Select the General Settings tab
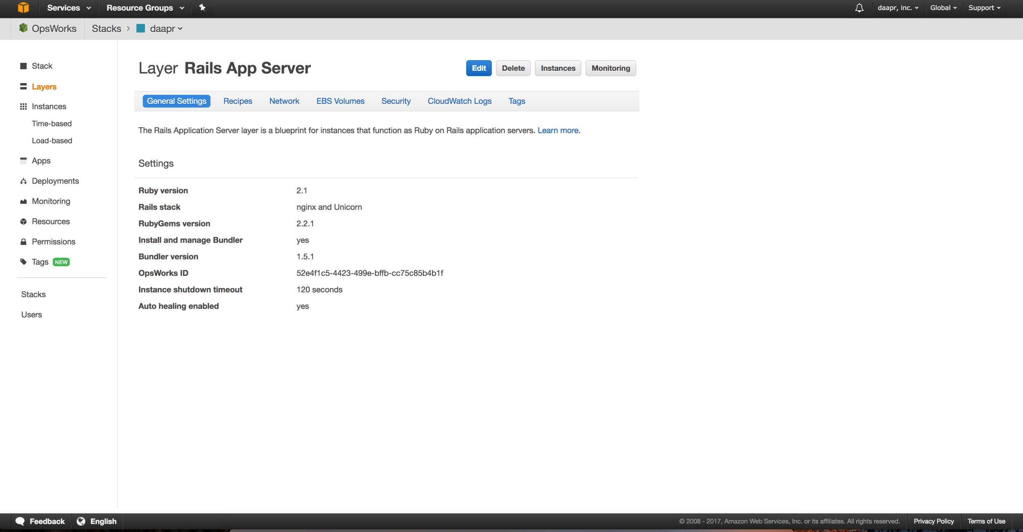 click(176, 101)
